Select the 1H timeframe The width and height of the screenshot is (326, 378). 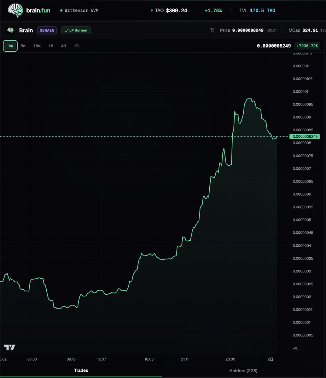[x=51, y=46]
